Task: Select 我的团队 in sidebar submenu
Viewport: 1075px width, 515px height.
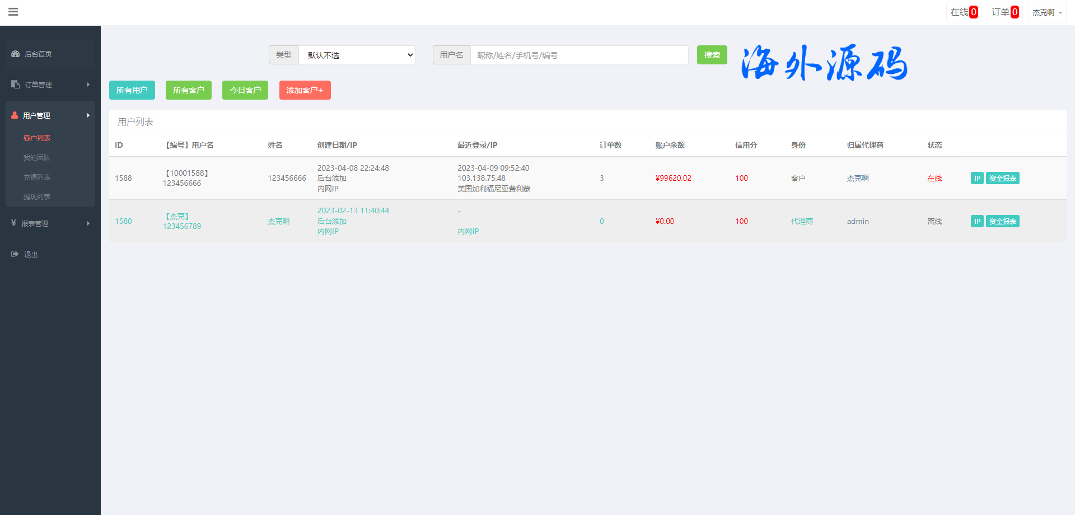Action: (x=37, y=158)
